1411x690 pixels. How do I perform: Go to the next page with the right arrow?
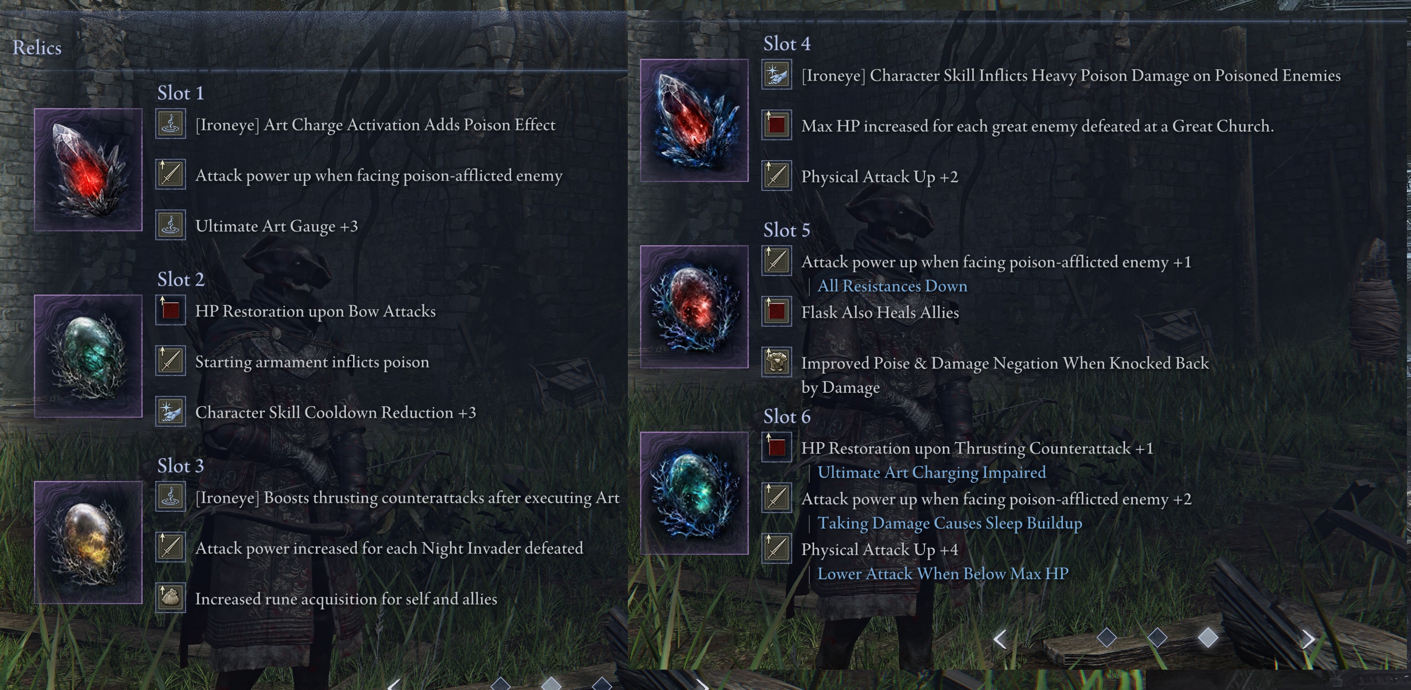1308,638
